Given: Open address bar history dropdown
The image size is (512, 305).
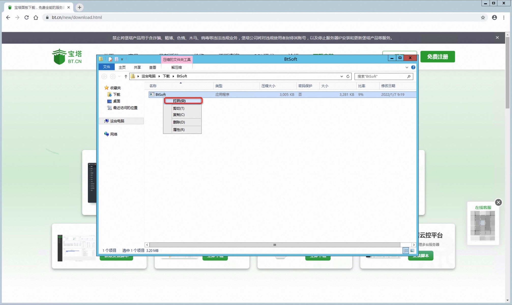Looking at the screenshot, I should pyautogui.click(x=342, y=76).
